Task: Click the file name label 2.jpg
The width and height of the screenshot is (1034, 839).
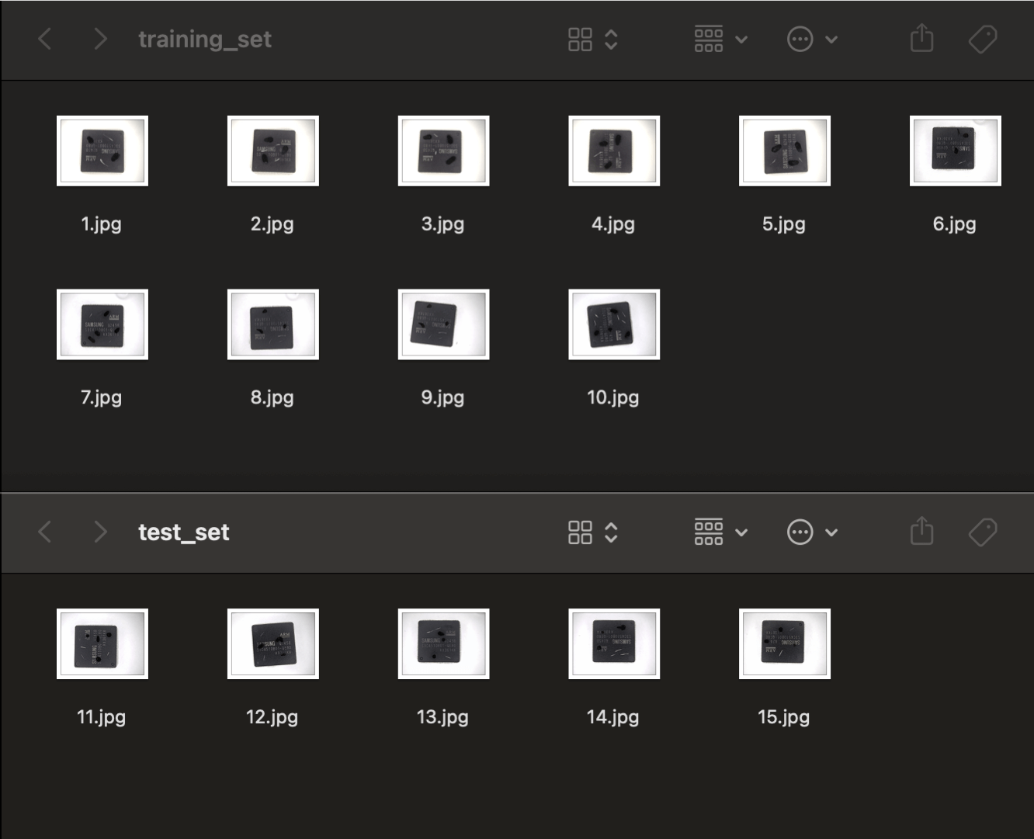Action: pyautogui.click(x=272, y=224)
